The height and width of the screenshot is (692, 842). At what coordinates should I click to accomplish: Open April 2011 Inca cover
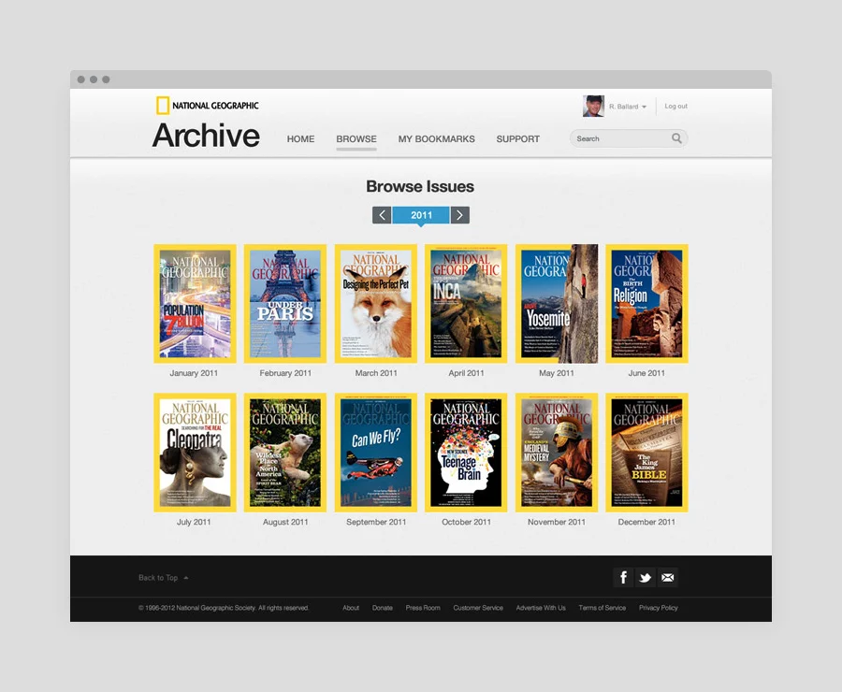pos(466,304)
